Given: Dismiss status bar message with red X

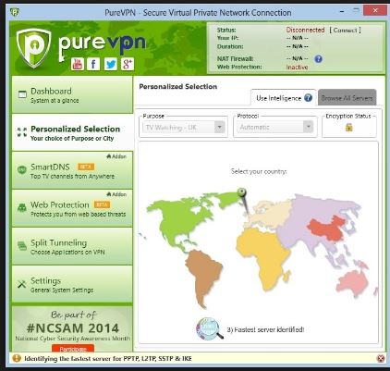Looking at the screenshot, I should tap(381, 358).
